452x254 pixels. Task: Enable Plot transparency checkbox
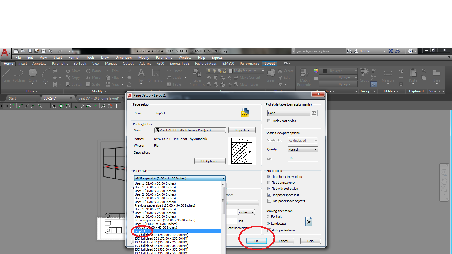tap(269, 183)
